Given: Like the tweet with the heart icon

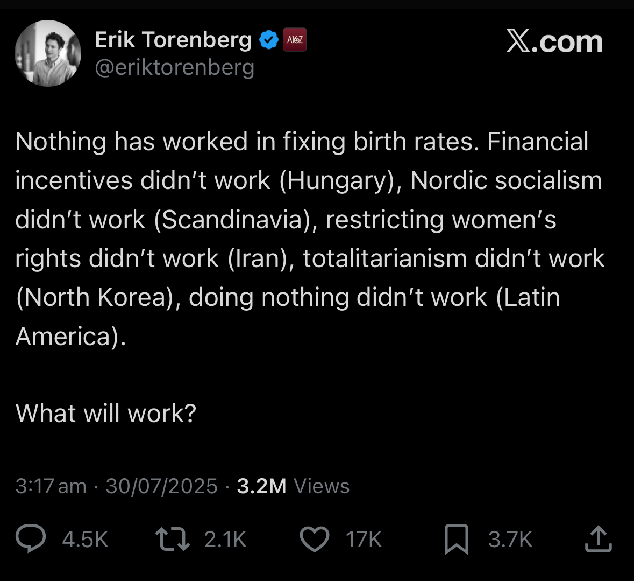Looking at the screenshot, I should [314, 539].
